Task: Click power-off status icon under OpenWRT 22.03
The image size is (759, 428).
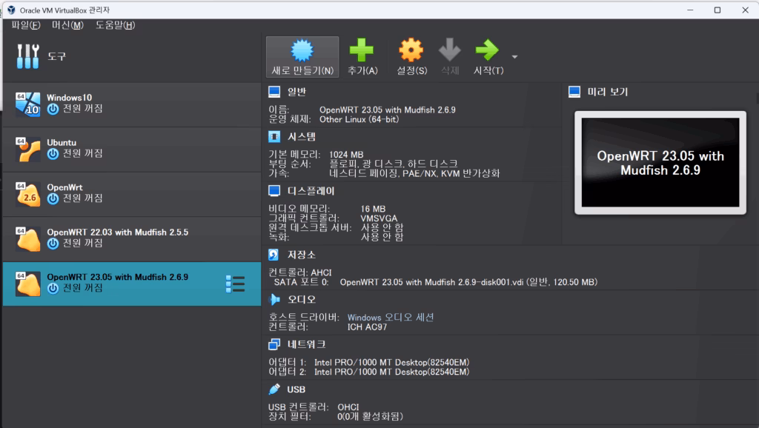Action: point(53,244)
